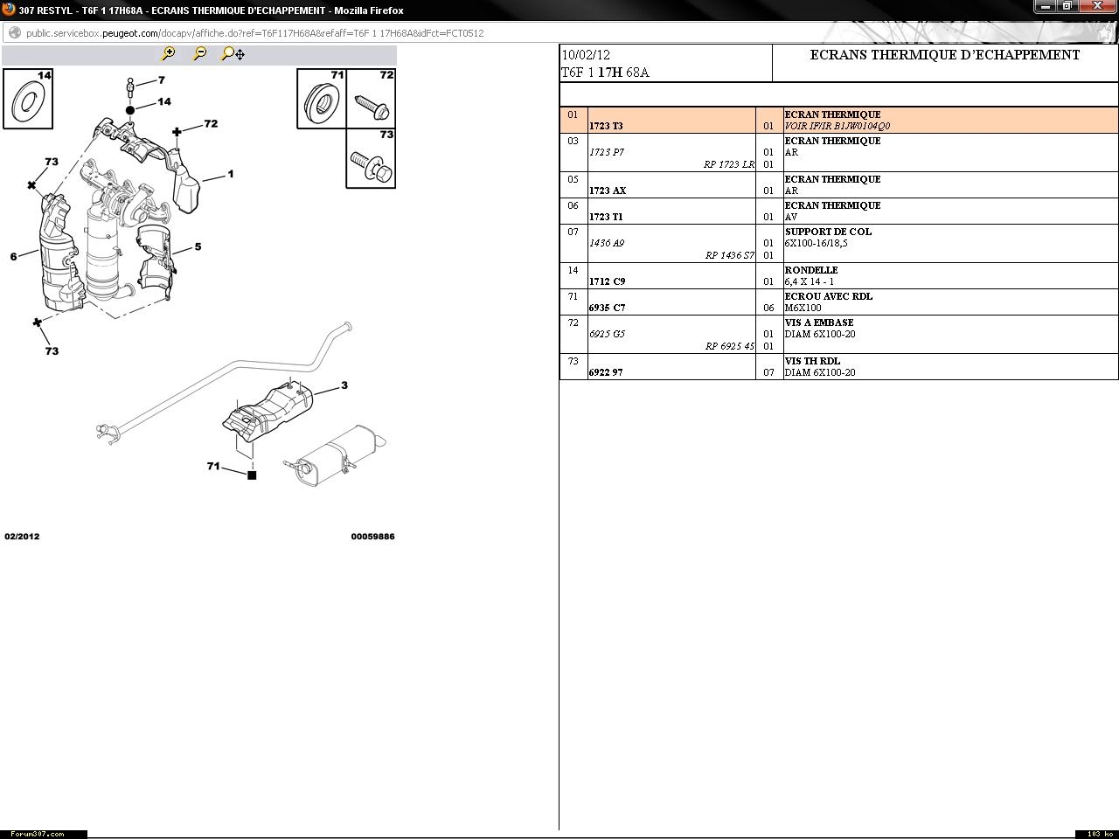The image size is (1119, 839).
Task: Select part number 6922 97
Action: pyautogui.click(x=606, y=372)
